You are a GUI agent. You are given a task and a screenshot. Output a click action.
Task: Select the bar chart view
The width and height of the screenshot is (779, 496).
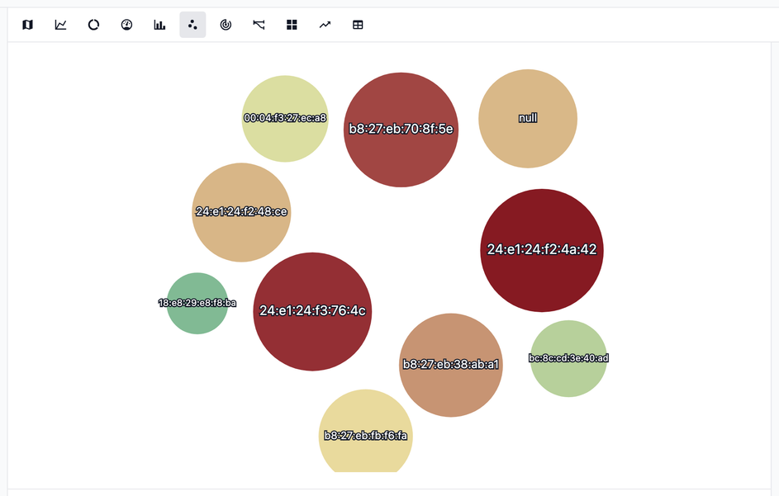[159, 25]
